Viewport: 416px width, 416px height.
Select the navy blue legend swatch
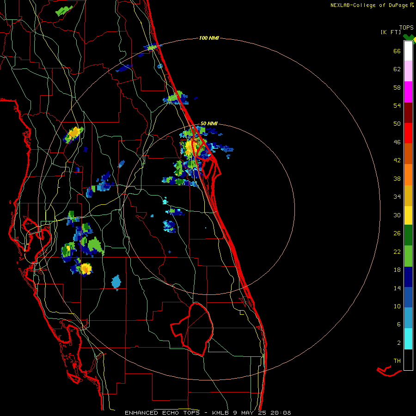[x=408, y=277]
